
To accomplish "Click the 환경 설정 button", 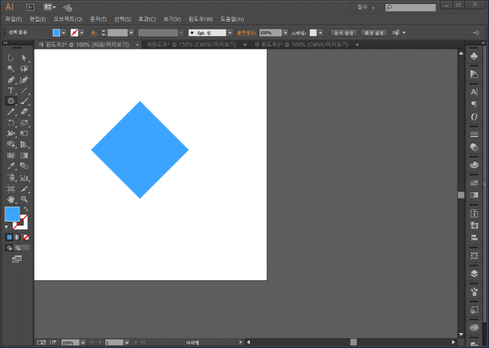I will point(374,33).
